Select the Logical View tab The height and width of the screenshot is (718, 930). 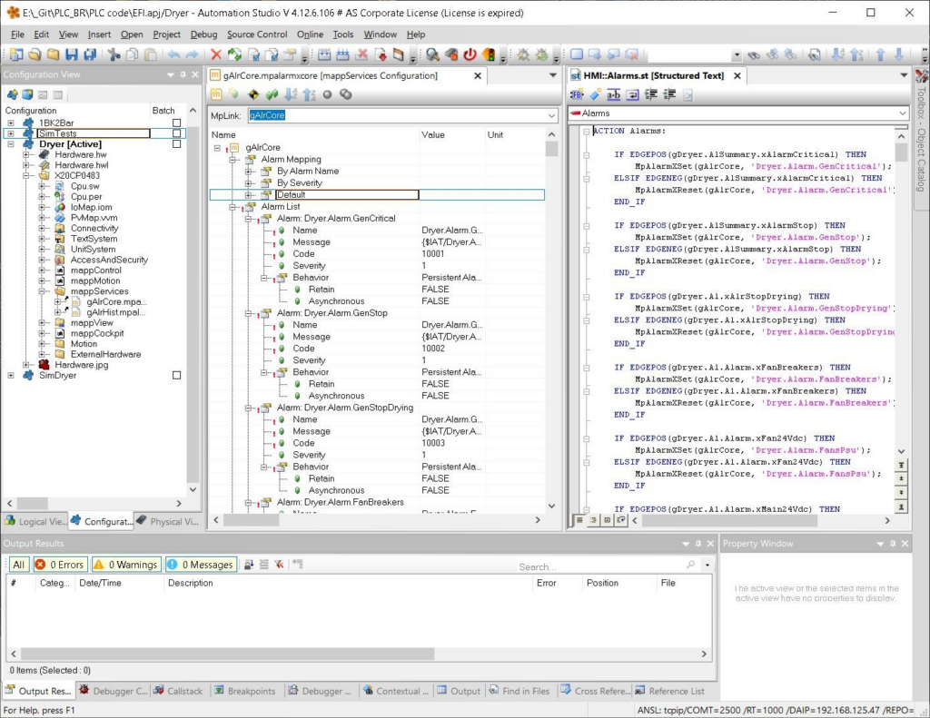36,521
